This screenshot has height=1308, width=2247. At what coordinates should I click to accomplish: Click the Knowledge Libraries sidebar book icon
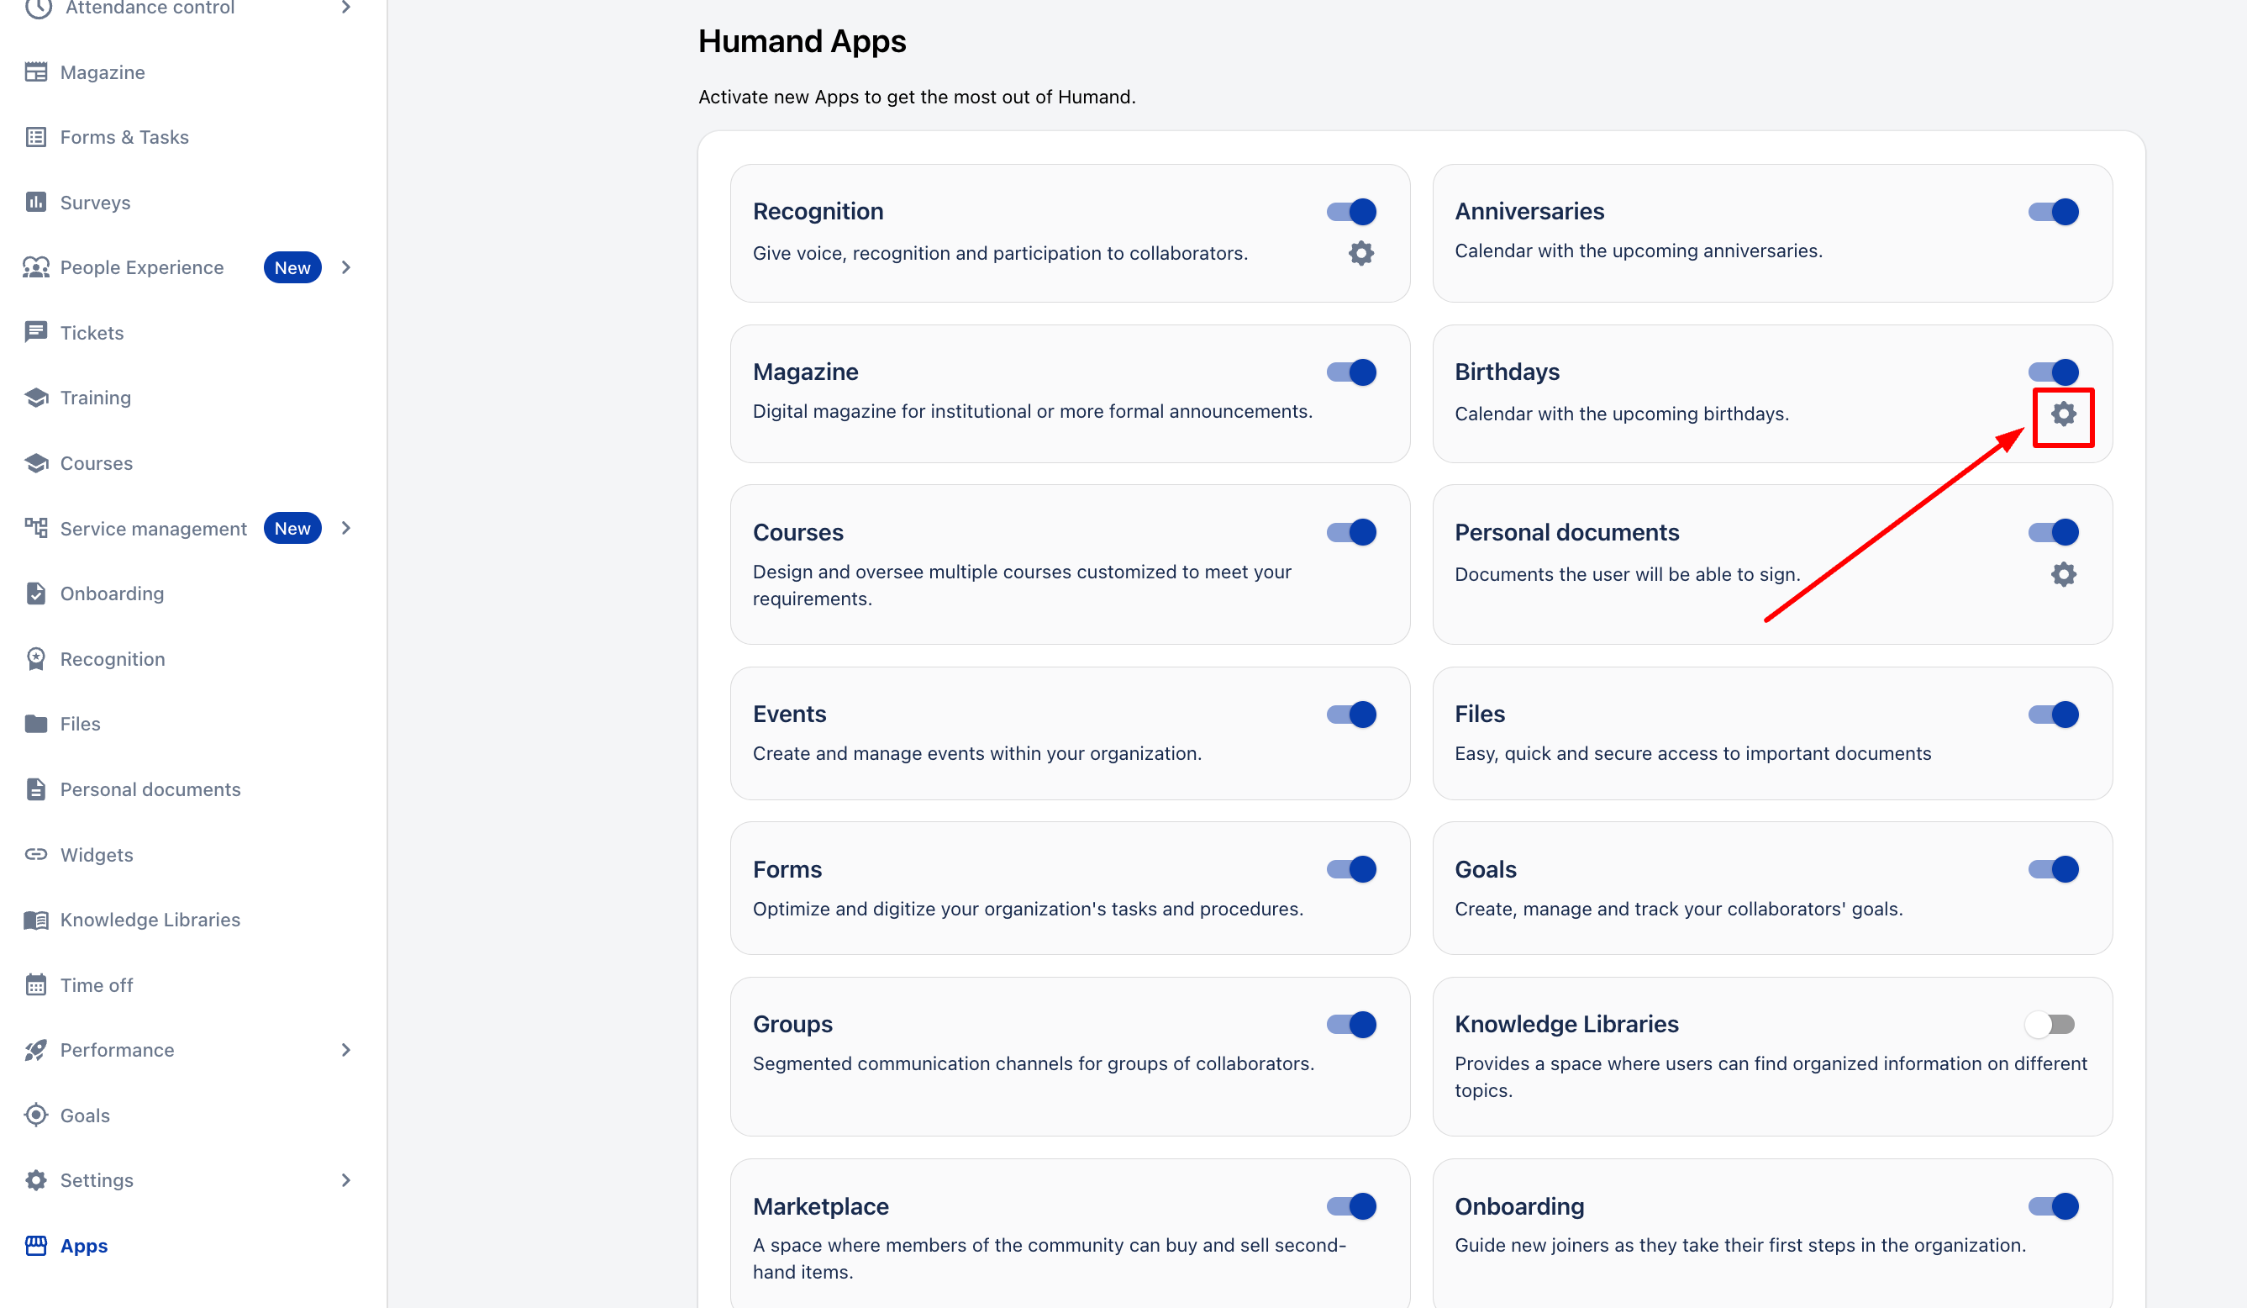[35, 919]
